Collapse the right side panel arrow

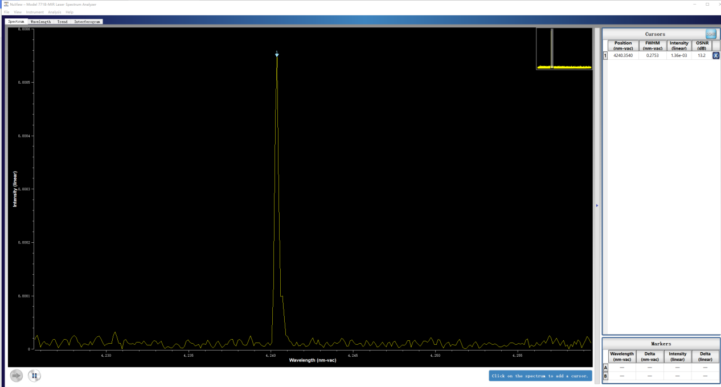(x=597, y=206)
